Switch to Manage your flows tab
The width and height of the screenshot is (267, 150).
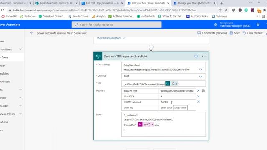(x=194, y=3)
